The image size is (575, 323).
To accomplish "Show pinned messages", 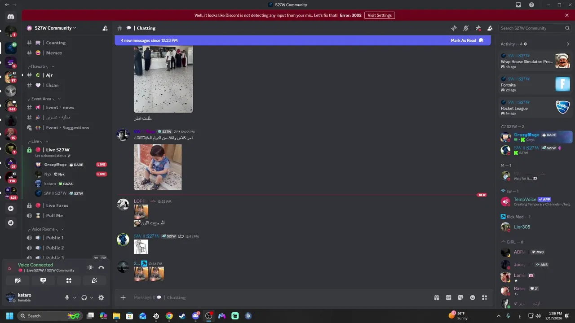I will (x=478, y=28).
